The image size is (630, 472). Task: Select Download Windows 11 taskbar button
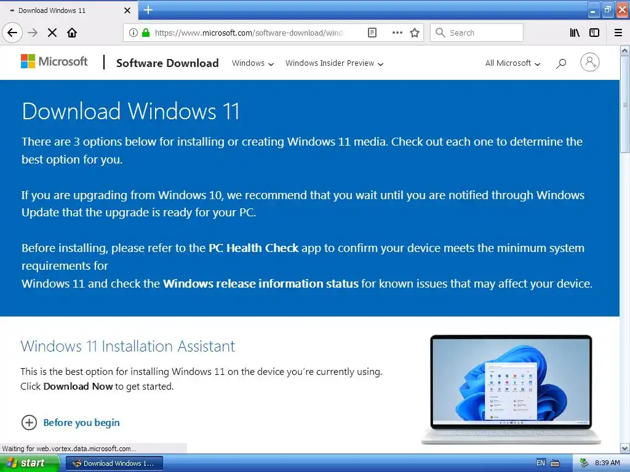(114, 463)
